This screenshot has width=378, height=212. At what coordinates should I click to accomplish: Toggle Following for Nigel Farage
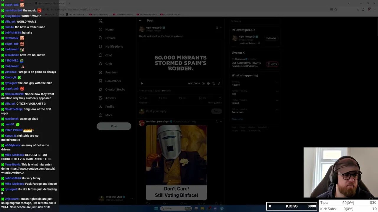pyautogui.click(x=271, y=38)
